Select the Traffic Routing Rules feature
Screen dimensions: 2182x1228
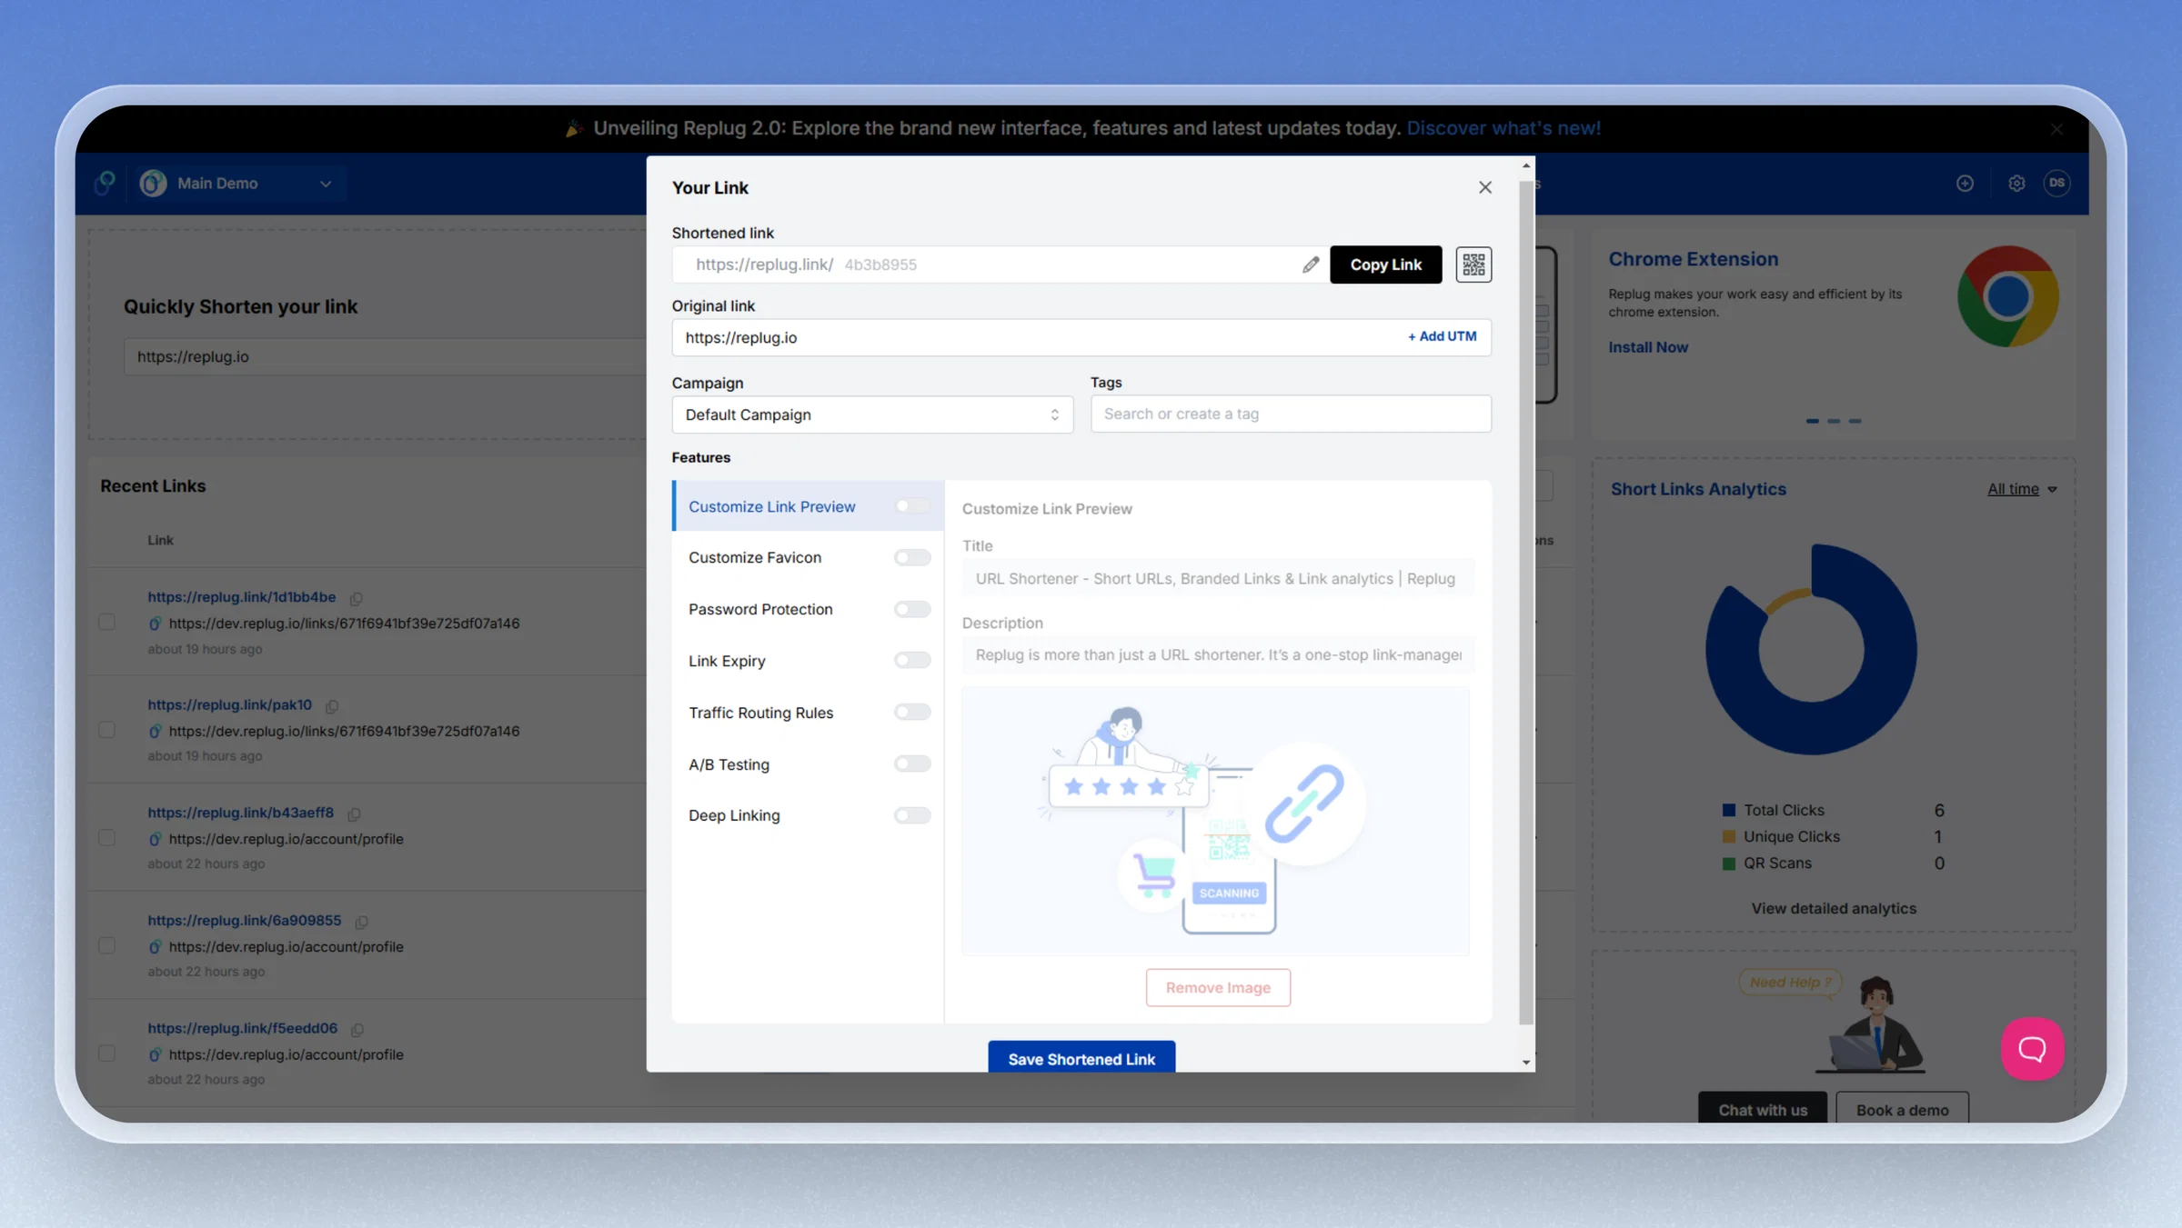[760, 713]
